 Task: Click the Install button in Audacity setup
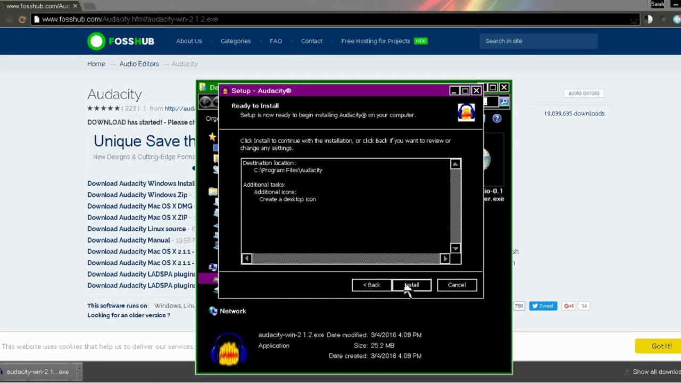pos(412,285)
